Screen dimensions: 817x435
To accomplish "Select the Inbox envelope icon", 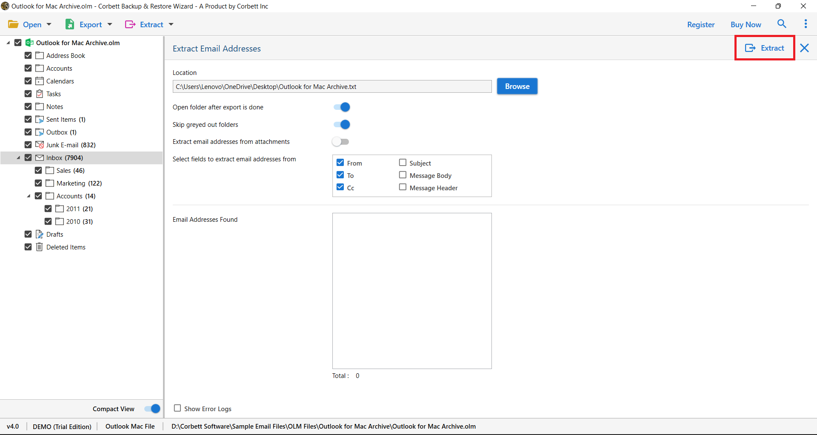I will pyautogui.click(x=40, y=157).
